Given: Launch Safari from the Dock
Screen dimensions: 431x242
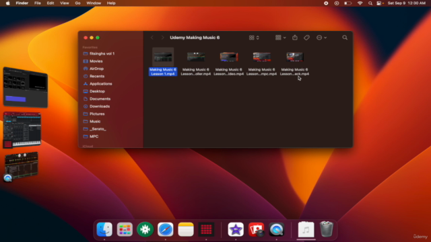Looking at the screenshot, I should (166, 229).
